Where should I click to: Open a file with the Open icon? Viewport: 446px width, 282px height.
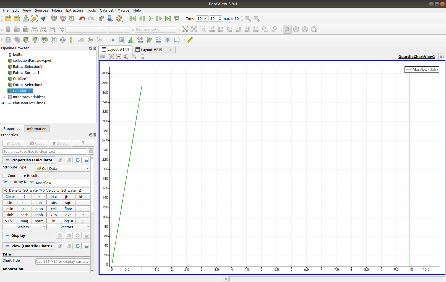[x=8, y=18]
